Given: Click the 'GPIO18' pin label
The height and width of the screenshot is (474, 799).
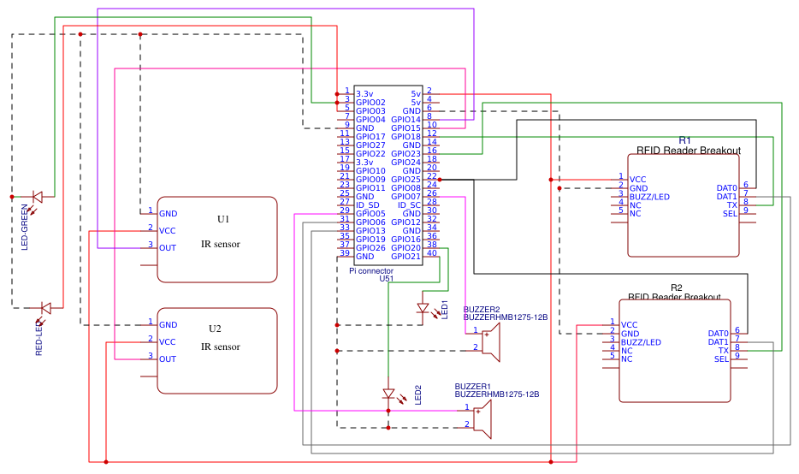Looking at the screenshot, I should (x=405, y=137).
